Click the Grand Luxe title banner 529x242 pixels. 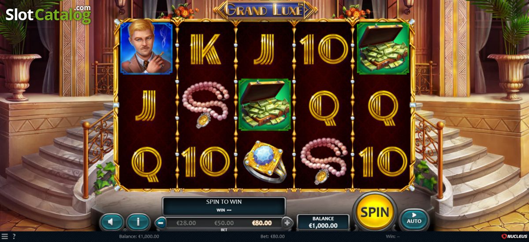pos(265,10)
